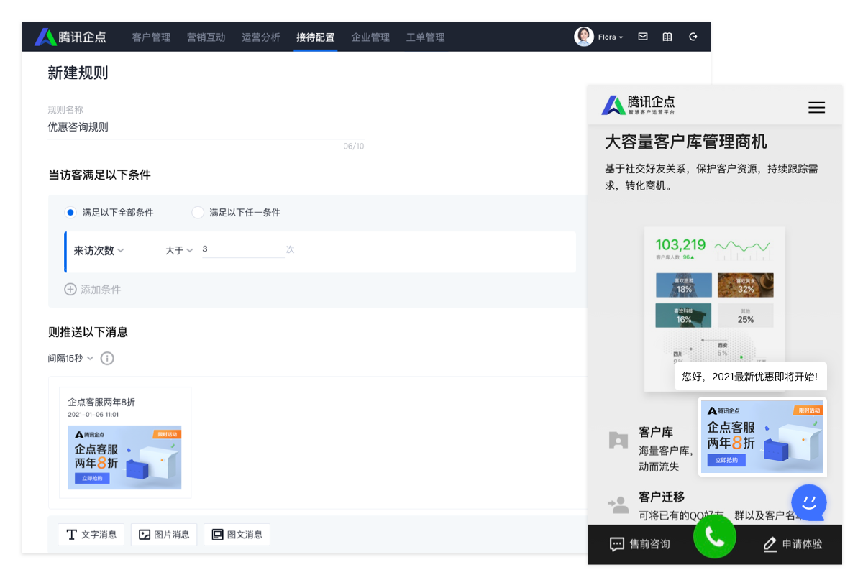This screenshot has width=863, height=575.
Task: Open 营销互动 menu tab
Action: pos(206,37)
